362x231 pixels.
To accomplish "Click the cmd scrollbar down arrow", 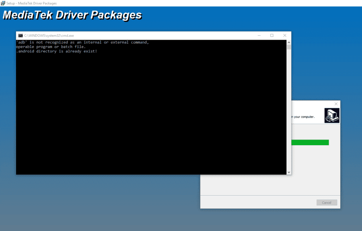I will pyautogui.click(x=289, y=172).
